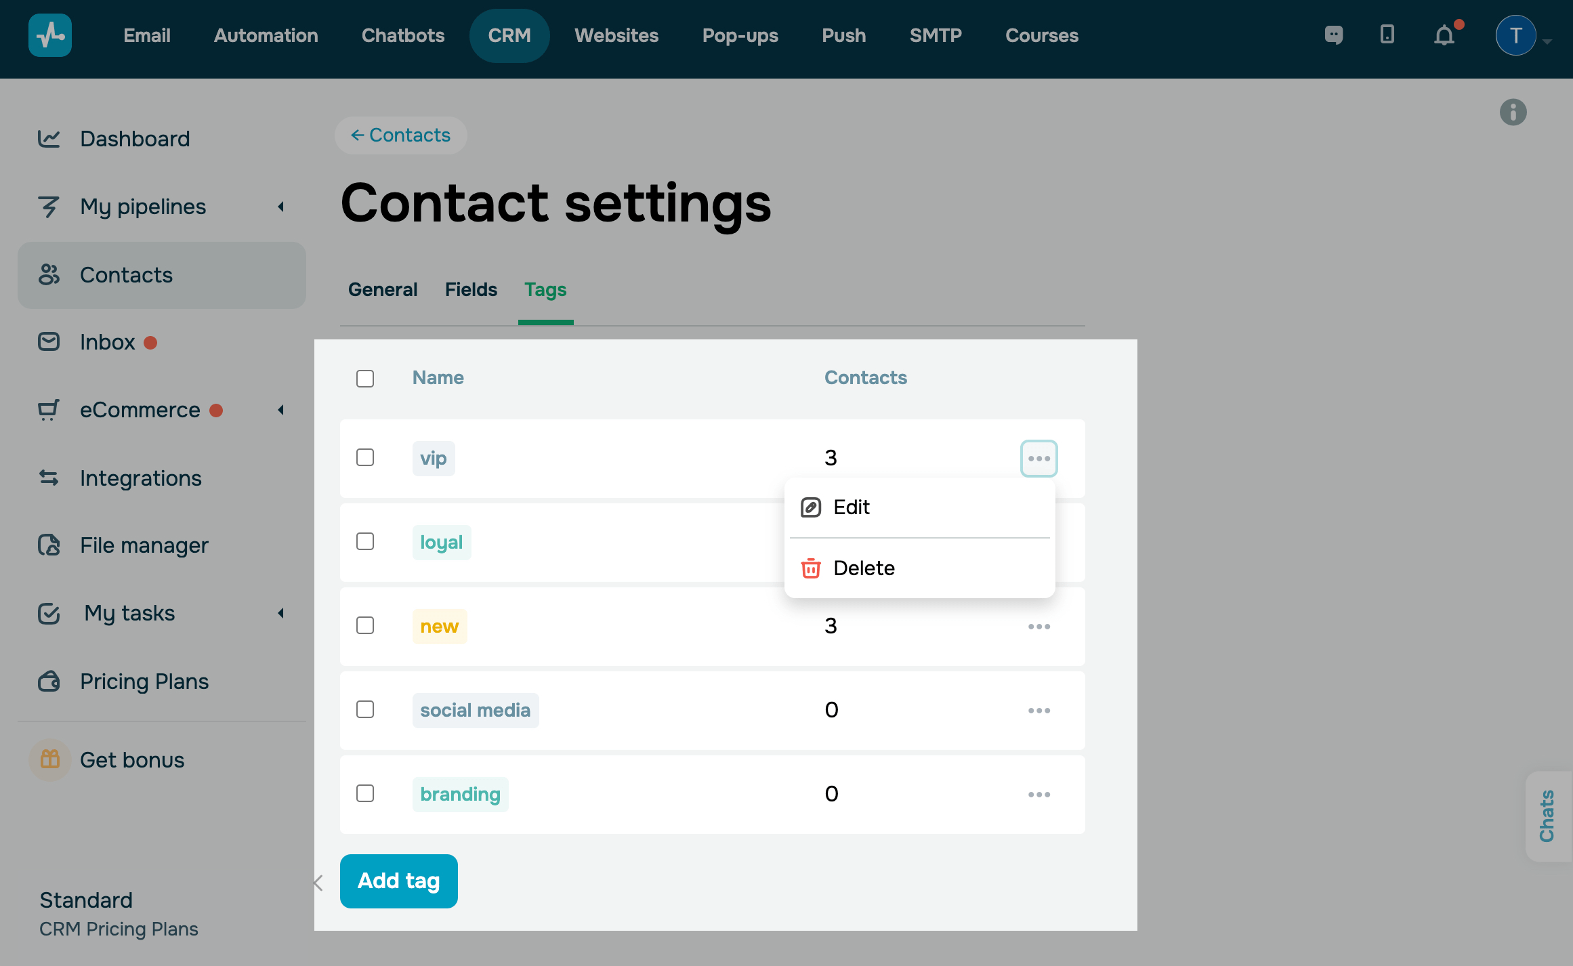Open the Chats side panel tab
1573x966 pixels.
point(1547,816)
